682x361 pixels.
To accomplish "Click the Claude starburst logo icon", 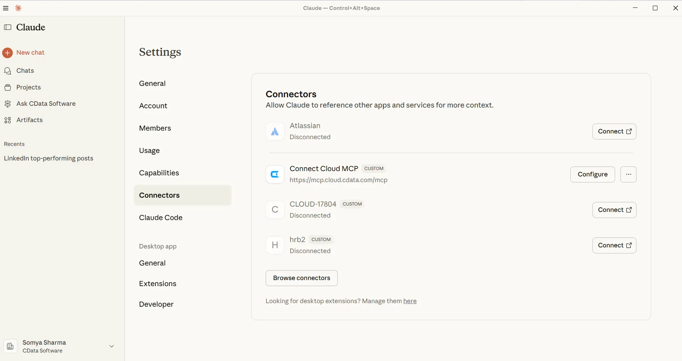I will [x=18, y=8].
